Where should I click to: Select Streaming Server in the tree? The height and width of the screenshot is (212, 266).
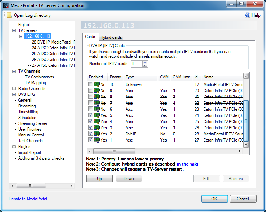(x=33, y=123)
